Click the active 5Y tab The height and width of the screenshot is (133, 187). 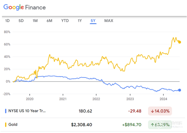(x=93, y=21)
